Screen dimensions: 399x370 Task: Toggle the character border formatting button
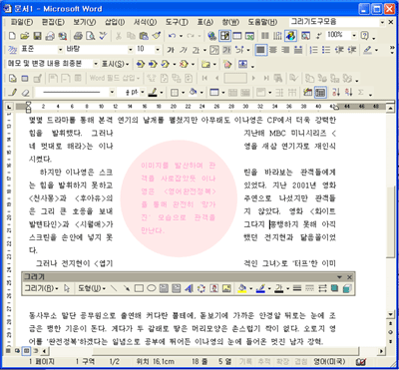pos(214,50)
